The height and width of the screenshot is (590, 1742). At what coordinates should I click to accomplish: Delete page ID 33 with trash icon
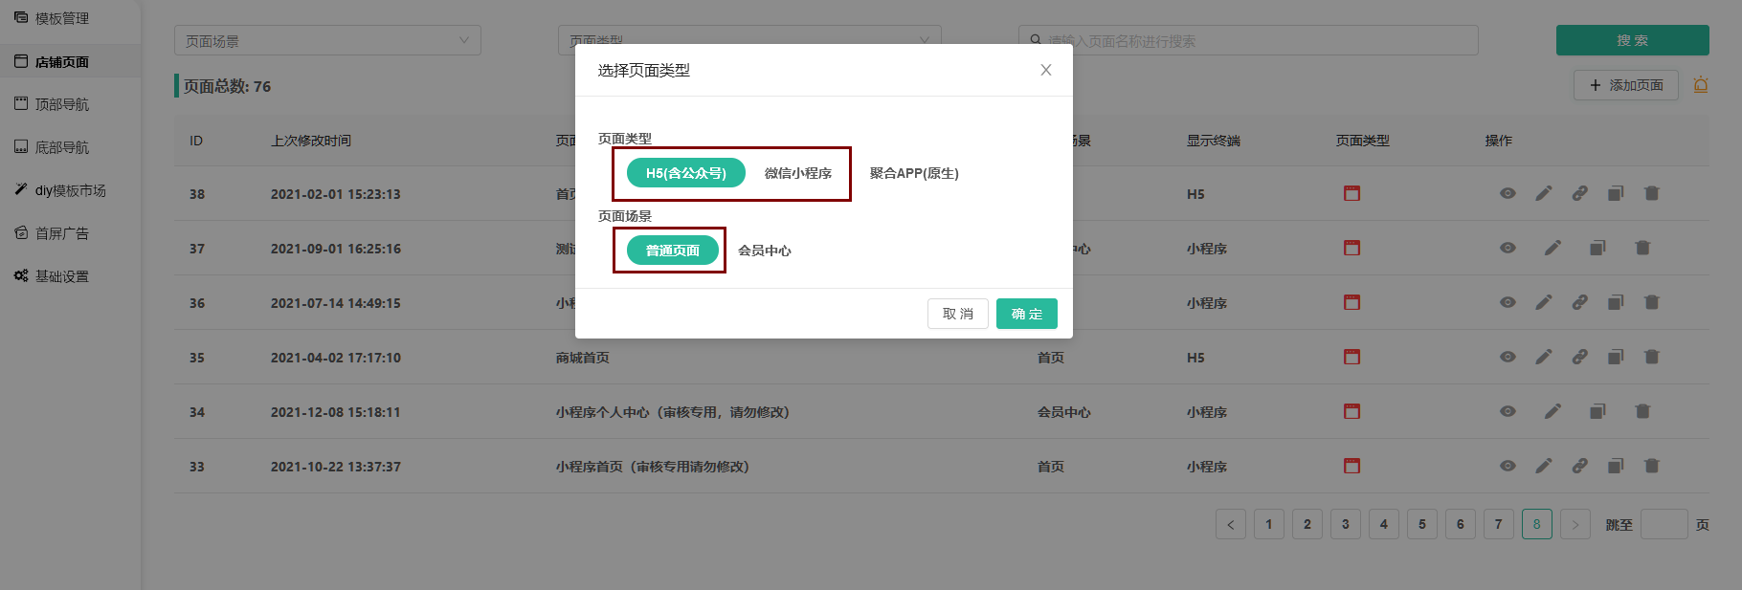(x=1651, y=466)
